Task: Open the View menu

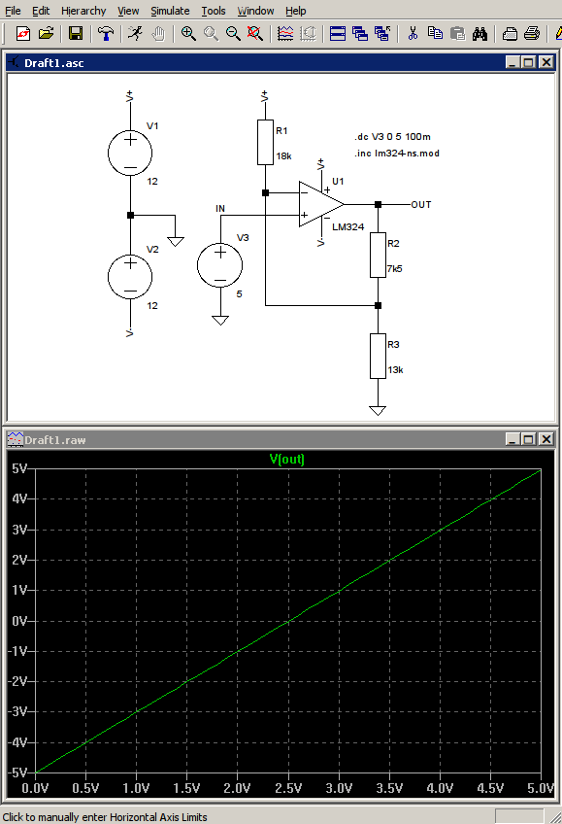Action: point(128,11)
